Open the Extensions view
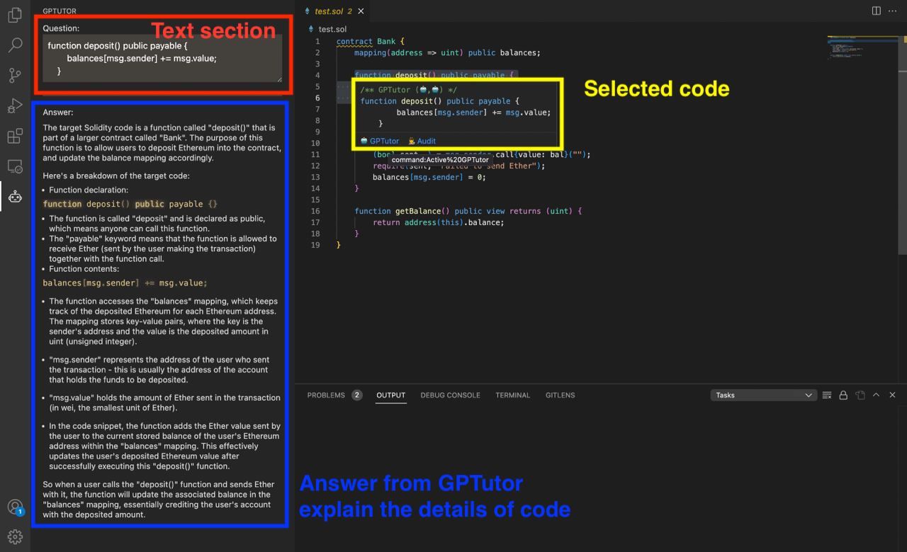This screenshot has height=552, width=907. (x=15, y=137)
